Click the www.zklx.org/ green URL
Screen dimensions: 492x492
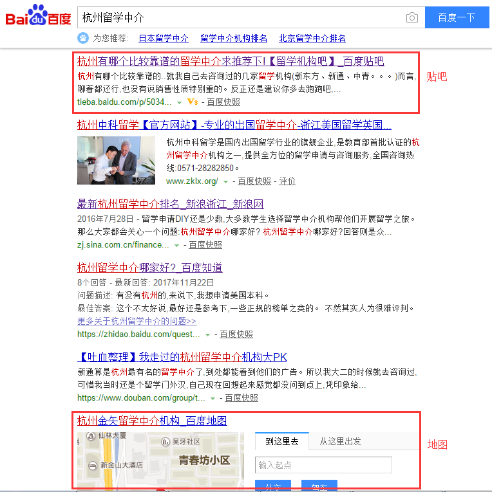point(192,181)
